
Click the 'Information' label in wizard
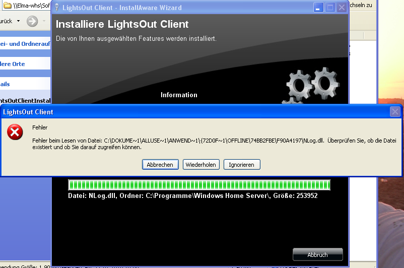point(179,95)
